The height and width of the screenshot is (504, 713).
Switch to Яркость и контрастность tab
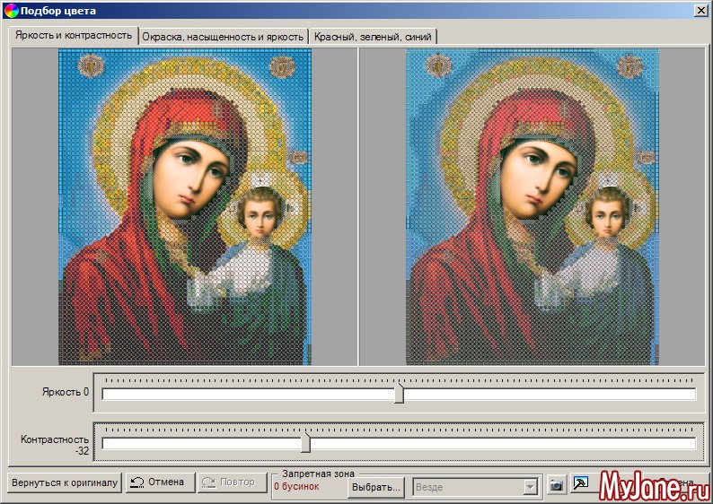coord(74,36)
